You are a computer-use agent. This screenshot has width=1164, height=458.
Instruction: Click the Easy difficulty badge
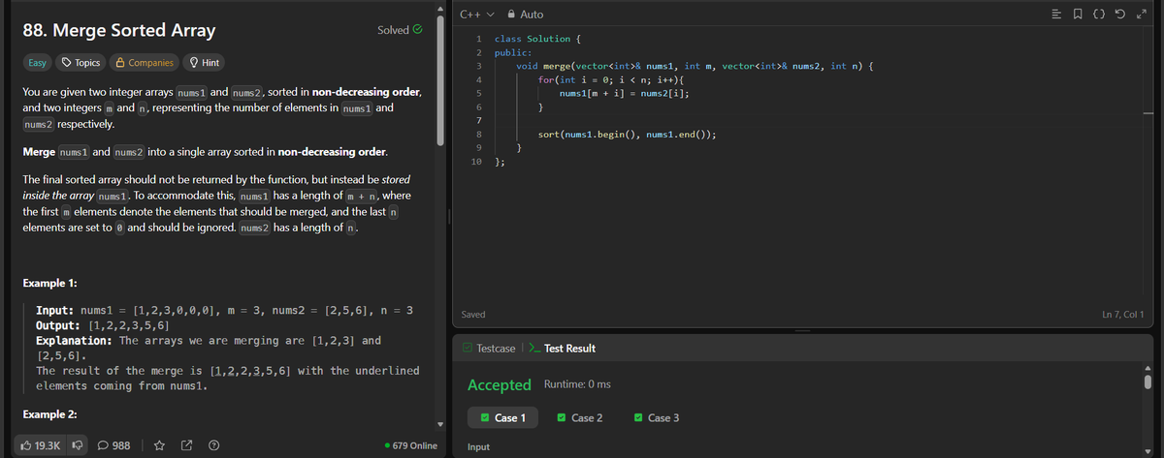(37, 63)
